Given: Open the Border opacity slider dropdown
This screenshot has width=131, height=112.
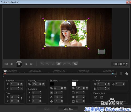Looking at the screenshot, I should [x=87, y=88].
